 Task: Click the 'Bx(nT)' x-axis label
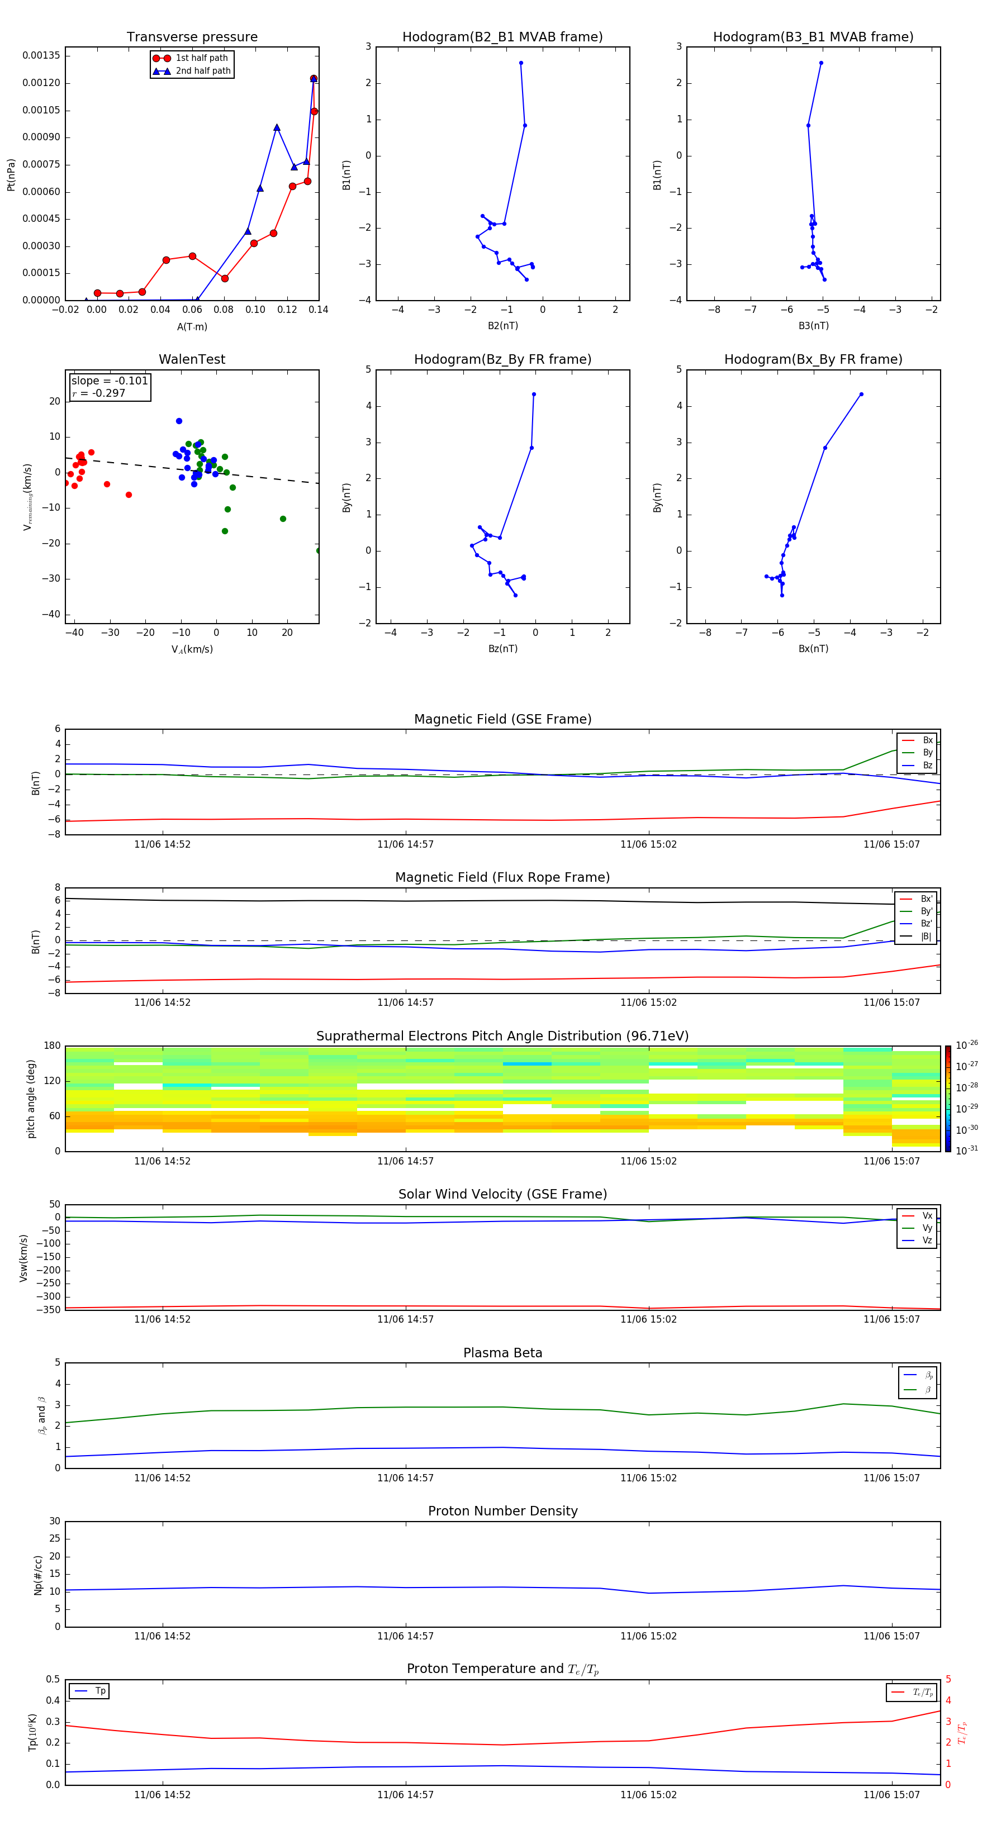(x=813, y=649)
